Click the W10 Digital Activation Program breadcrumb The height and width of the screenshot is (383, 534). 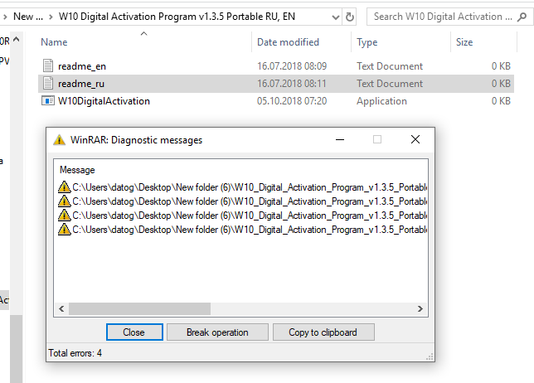click(177, 17)
